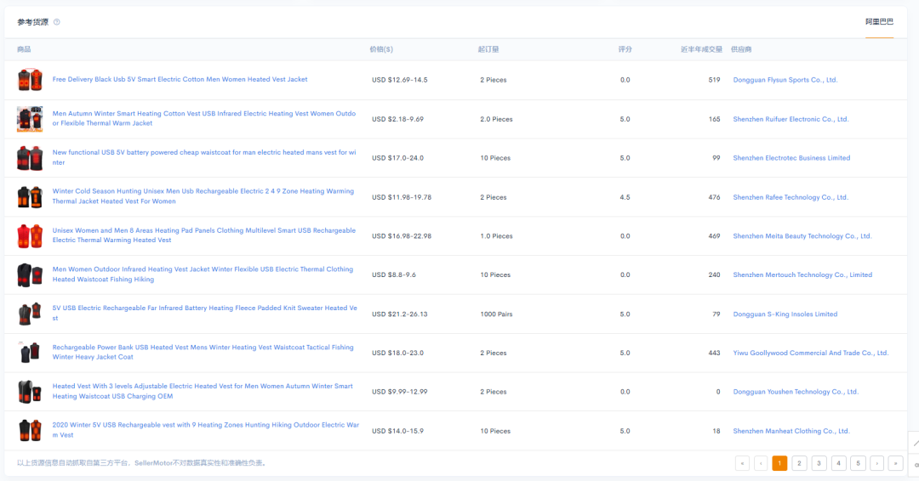View thumbnail of Rechargeable Power Bank heated vest
Viewport: 919px width, 481px height.
tap(30, 353)
